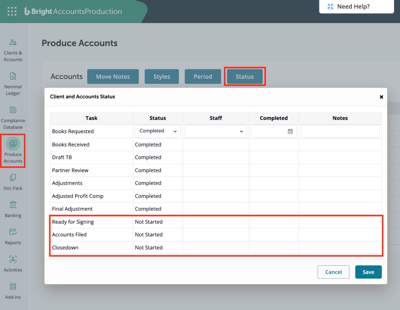Image resolution: width=400 pixels, height=310 pixels.
Task: Open Activities from the sidebar
Action: pos(13,264)
